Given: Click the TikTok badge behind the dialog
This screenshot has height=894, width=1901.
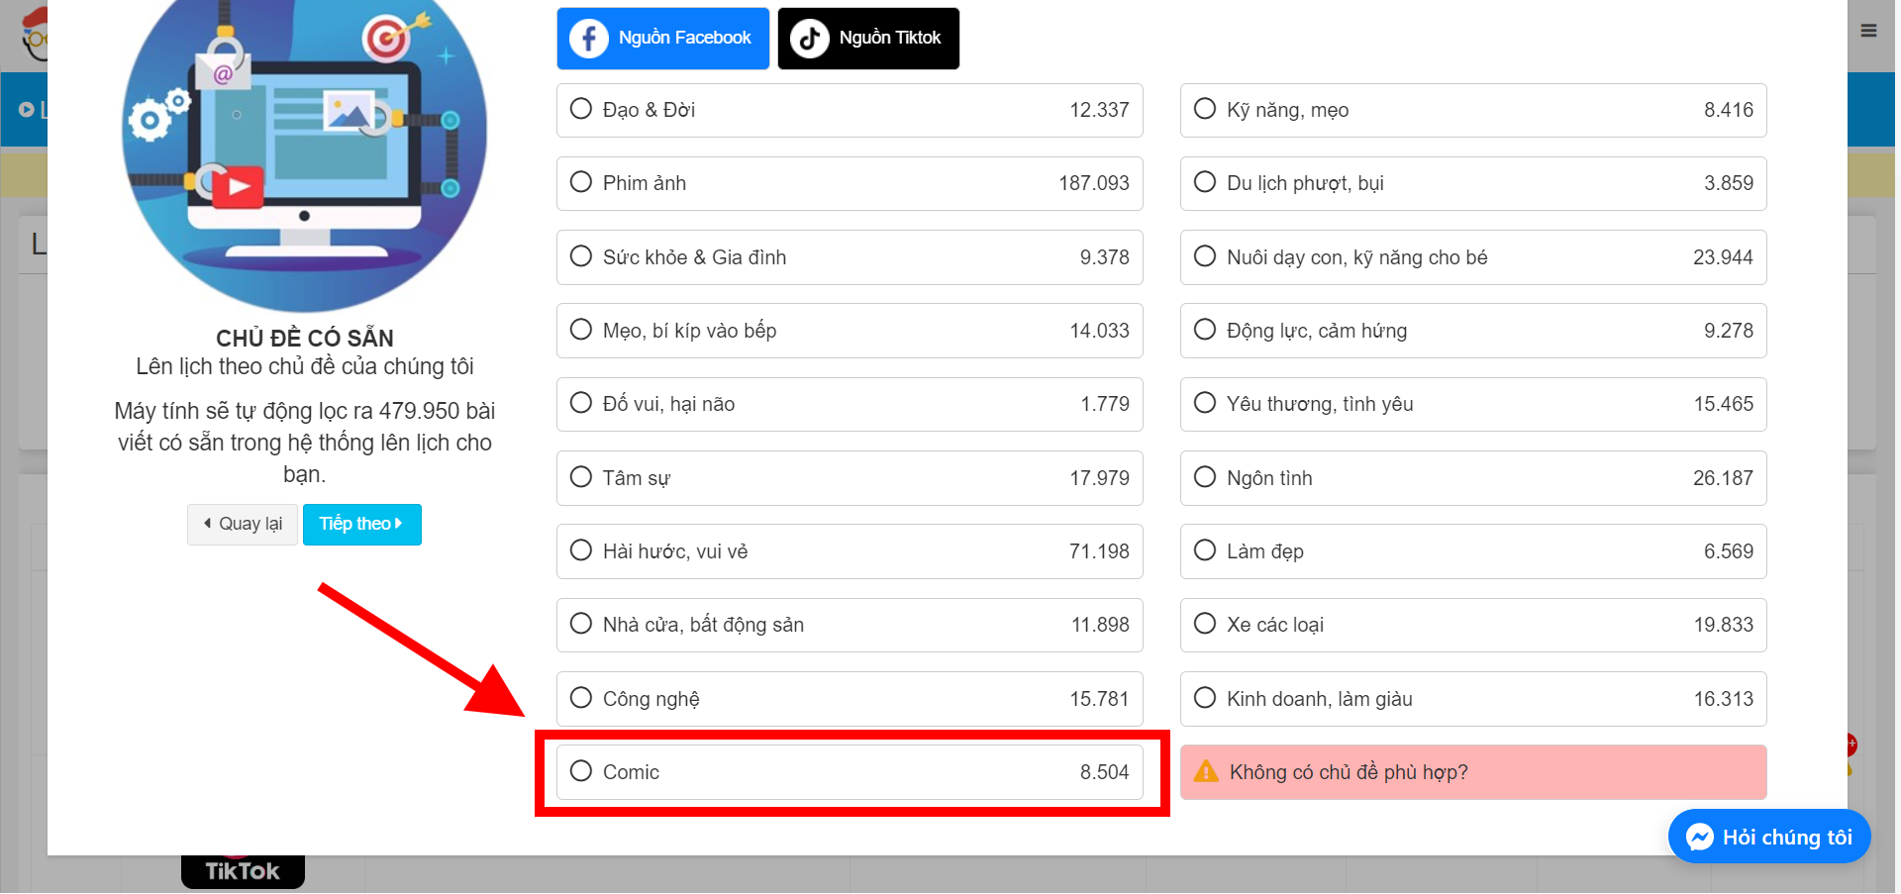Looking at the screenshot, I should coord(243,871).
